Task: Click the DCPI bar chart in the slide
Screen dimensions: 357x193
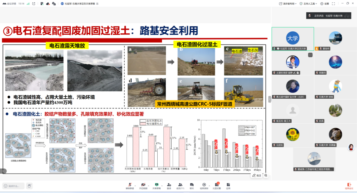Action: [x=228, y=145]
